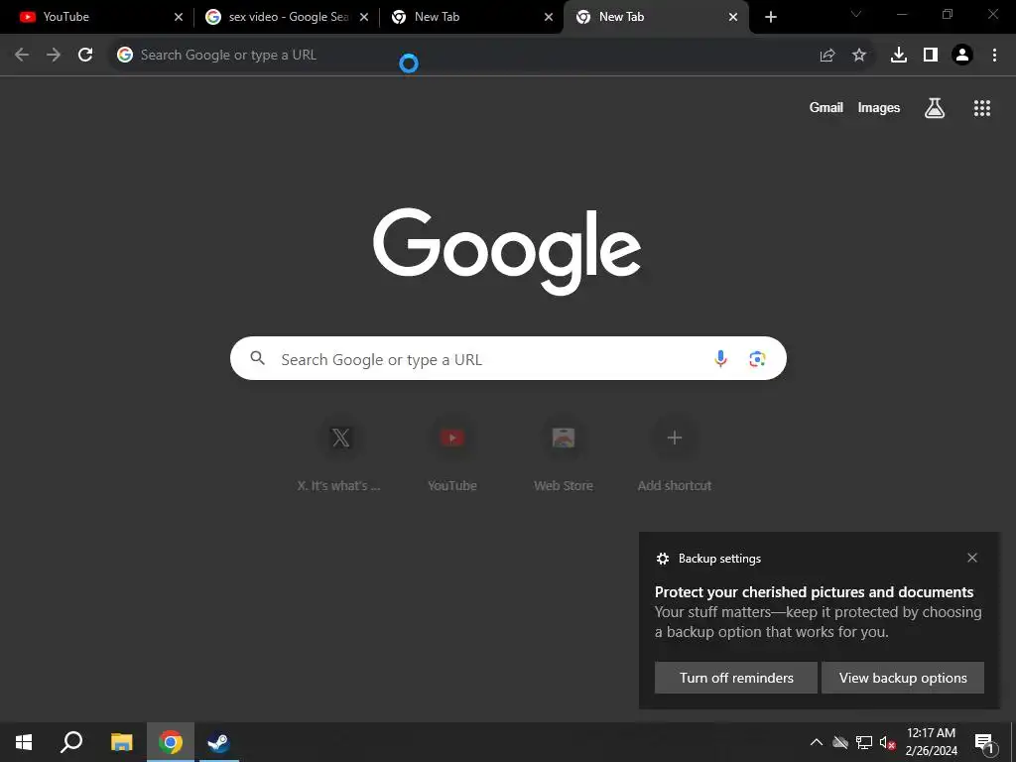
Task: Open Steam from the taskbar
Action: 218,742
